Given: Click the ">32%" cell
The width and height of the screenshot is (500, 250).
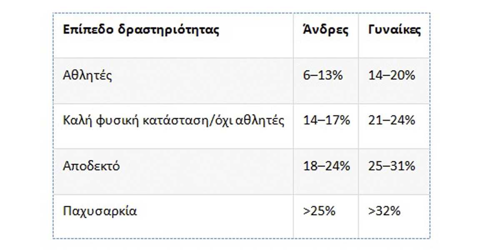Looking at the screenshot, I should point(384,211).
